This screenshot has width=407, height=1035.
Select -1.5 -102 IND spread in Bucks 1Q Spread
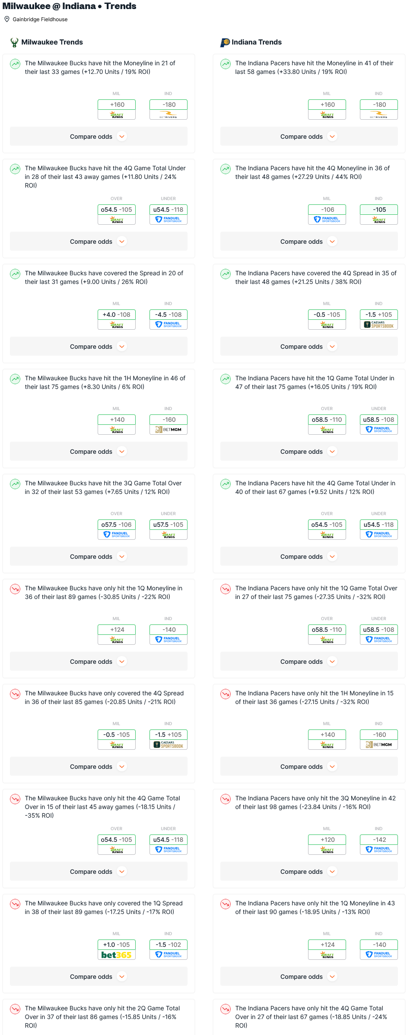169,945
